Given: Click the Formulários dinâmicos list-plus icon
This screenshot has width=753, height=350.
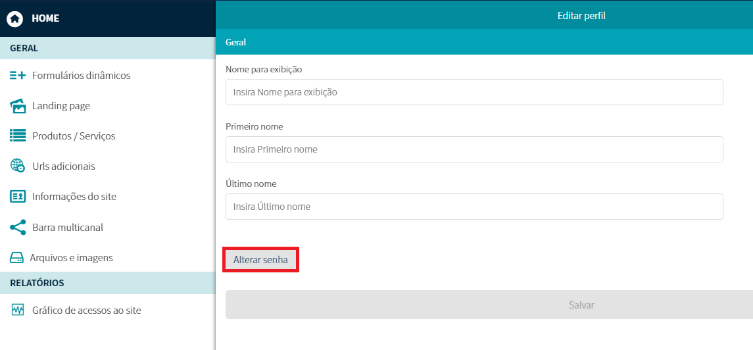Looking at the screenshot, I should point(18,76).
